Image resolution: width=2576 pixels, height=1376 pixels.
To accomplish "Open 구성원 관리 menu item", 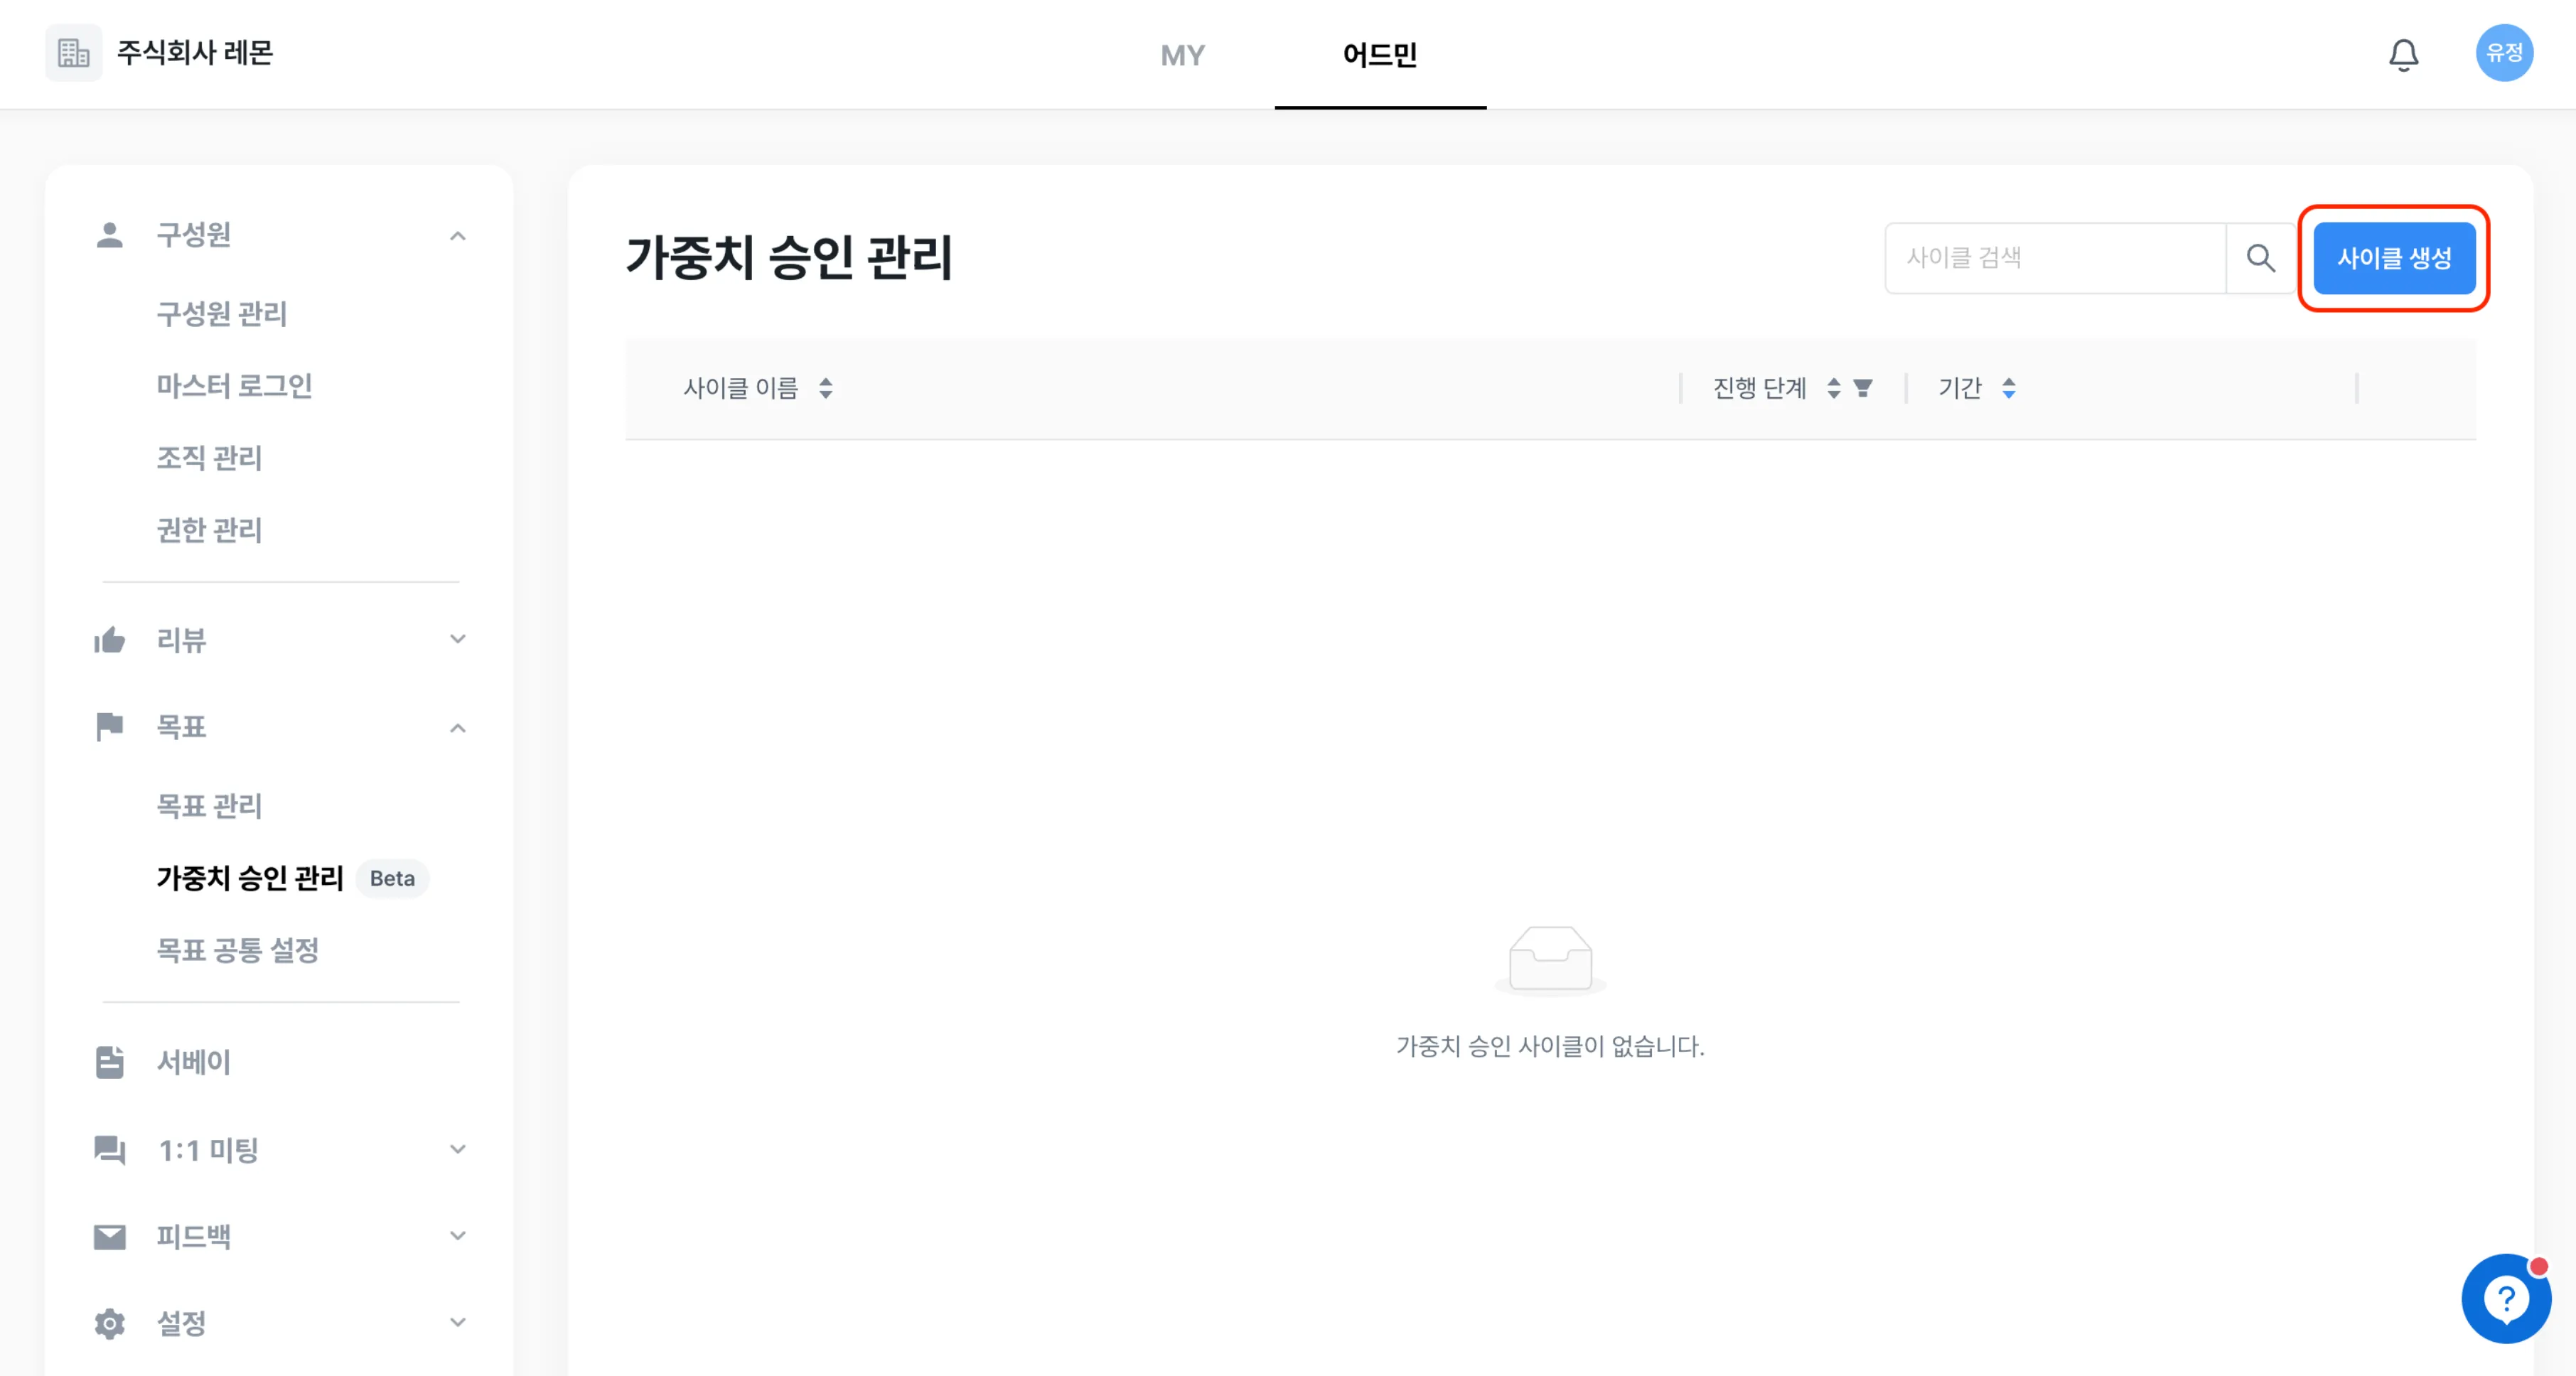I will pyautogui.click(x=222, y=314).
